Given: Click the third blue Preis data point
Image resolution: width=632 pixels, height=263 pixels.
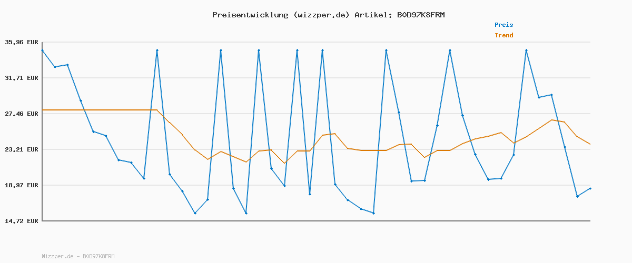Looking at the screenshot, I should 67,65.
